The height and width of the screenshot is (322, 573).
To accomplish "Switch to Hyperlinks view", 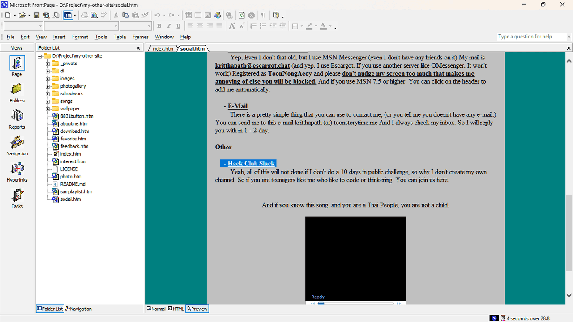I will tap(17, 172).
